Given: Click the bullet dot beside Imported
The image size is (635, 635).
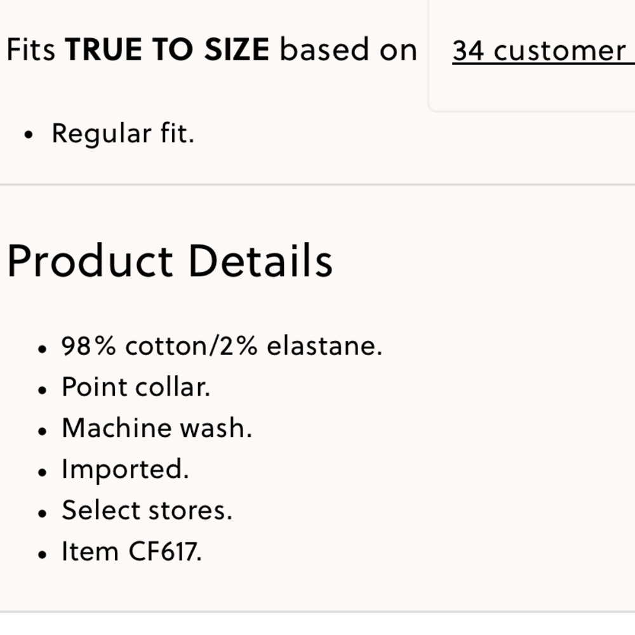Looking at the screenshot, I should click(x=42, y=472).
